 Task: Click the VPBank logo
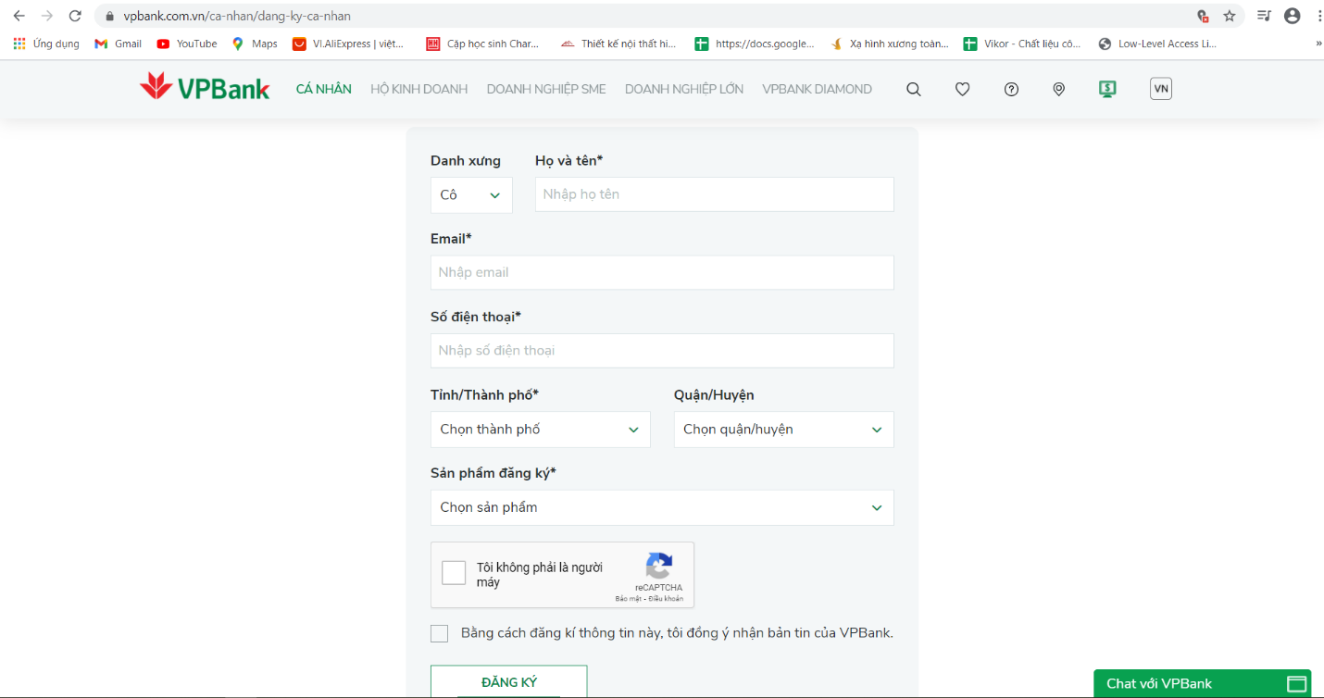pos(205,88)
